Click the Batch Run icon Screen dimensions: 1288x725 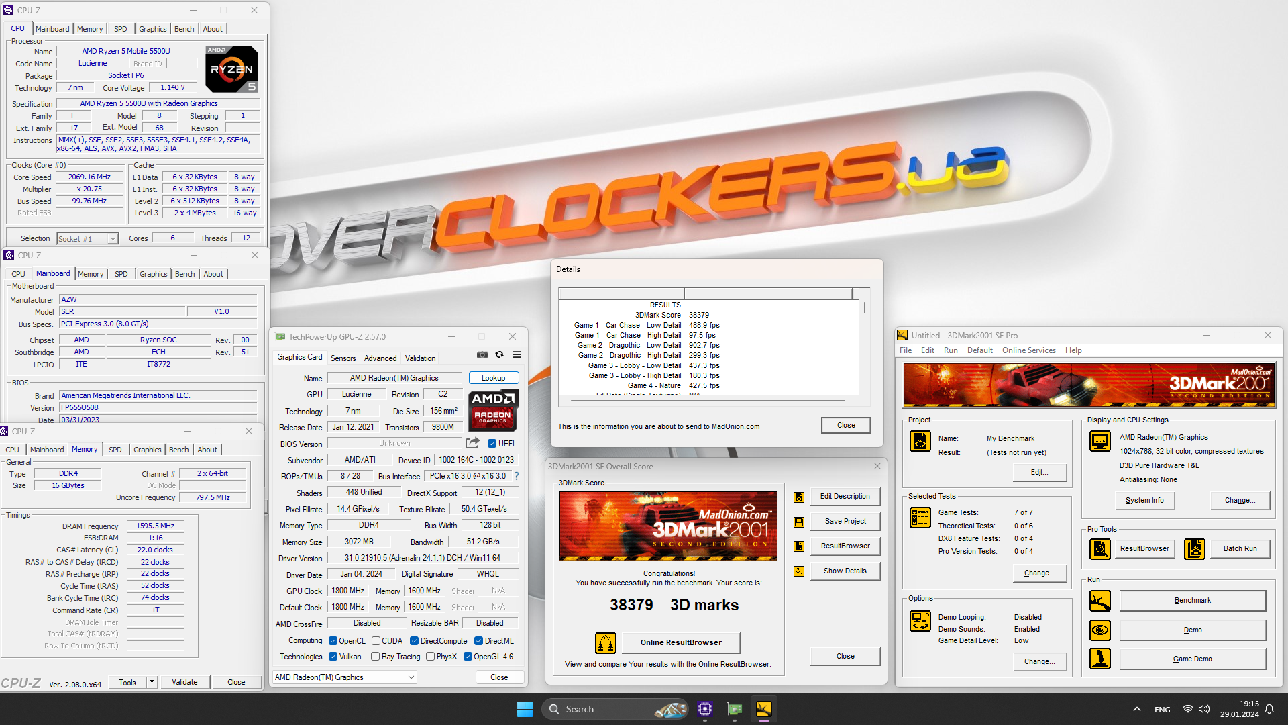click(x=1195, y=549)
